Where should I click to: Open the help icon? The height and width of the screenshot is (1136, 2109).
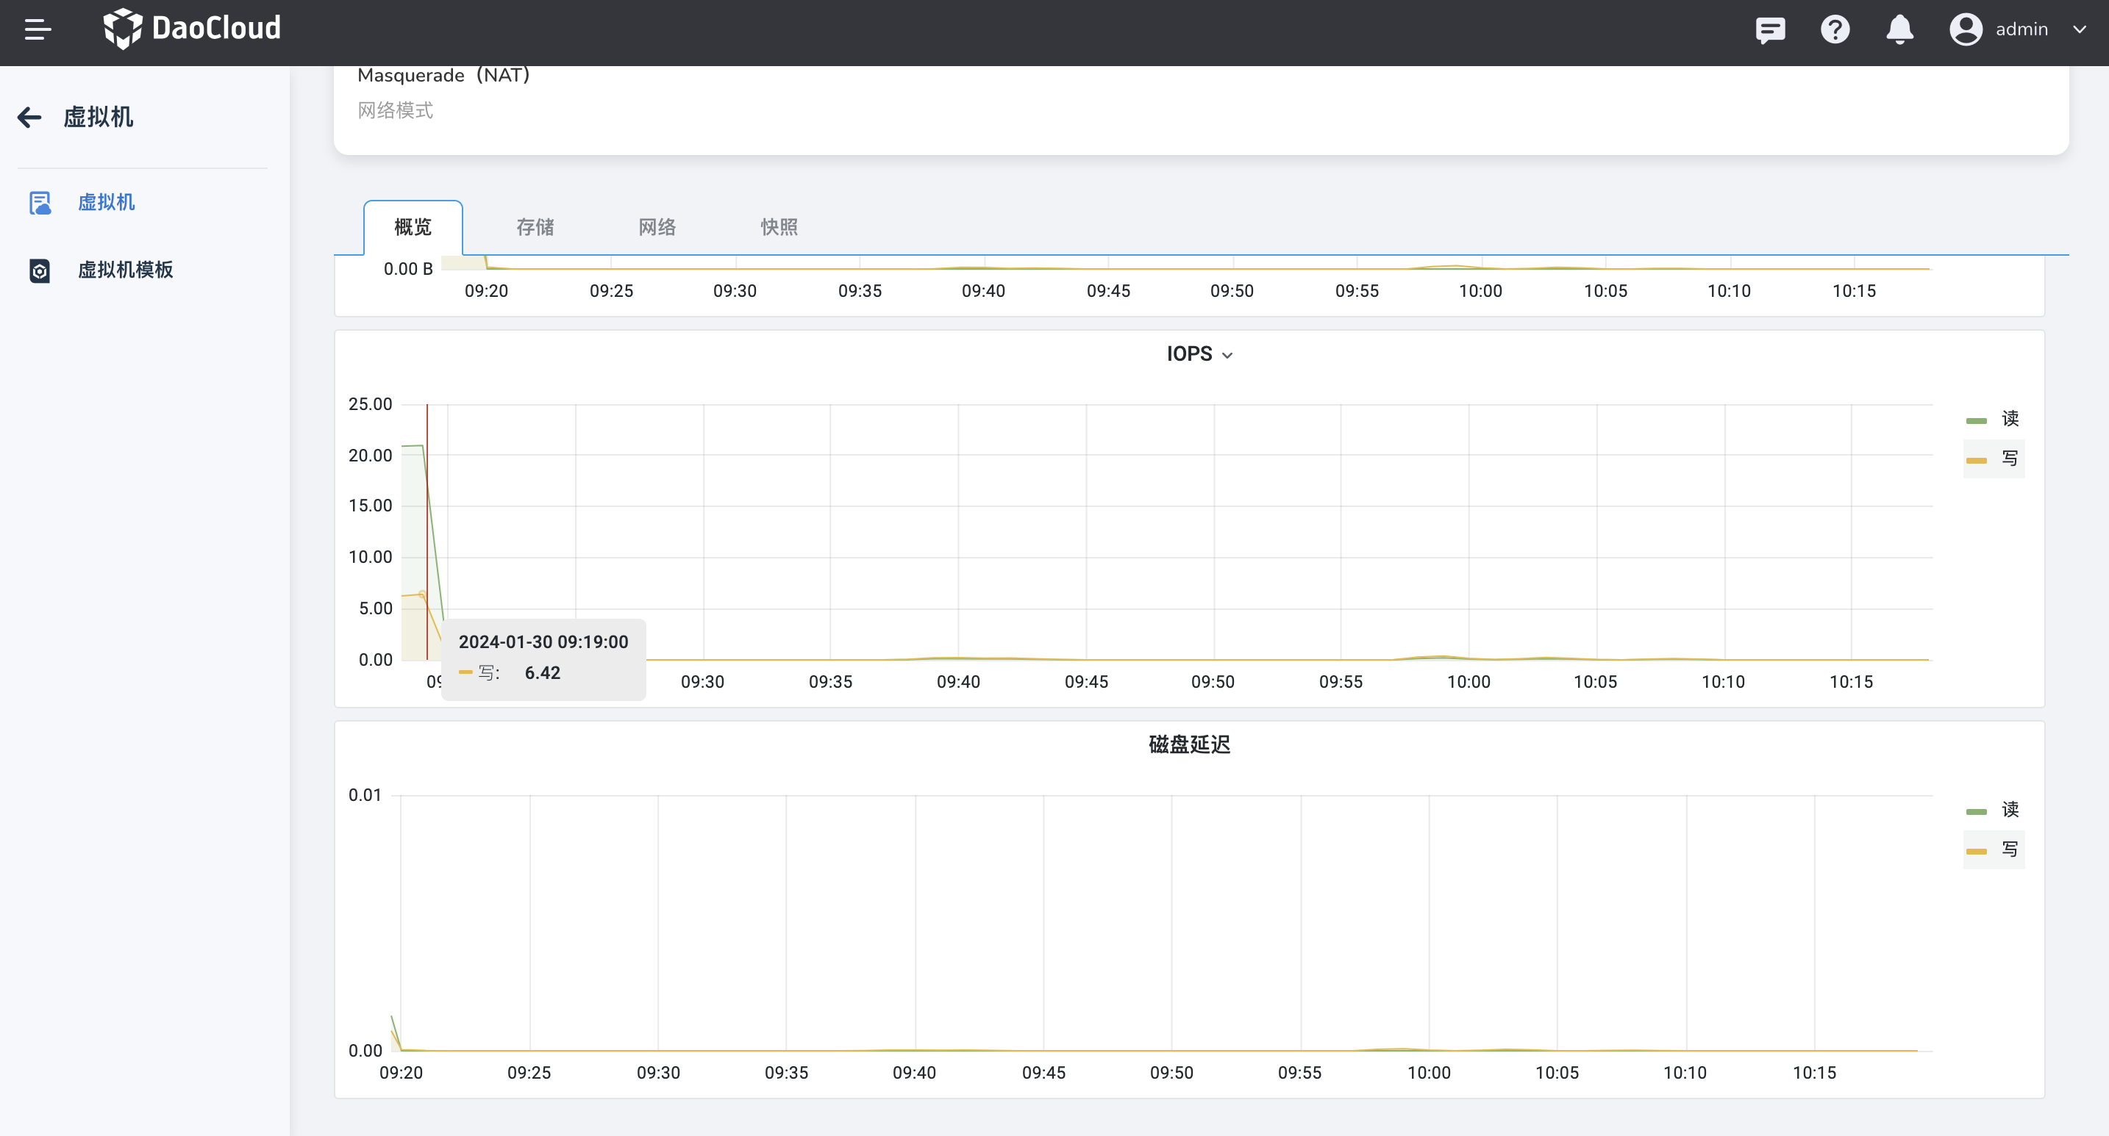click(1835, 29)
